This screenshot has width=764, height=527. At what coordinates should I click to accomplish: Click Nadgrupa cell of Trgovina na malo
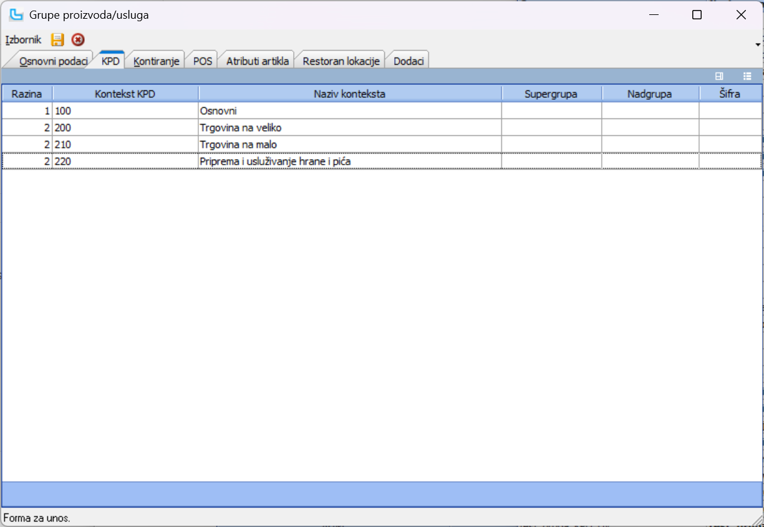click(649, 145)
